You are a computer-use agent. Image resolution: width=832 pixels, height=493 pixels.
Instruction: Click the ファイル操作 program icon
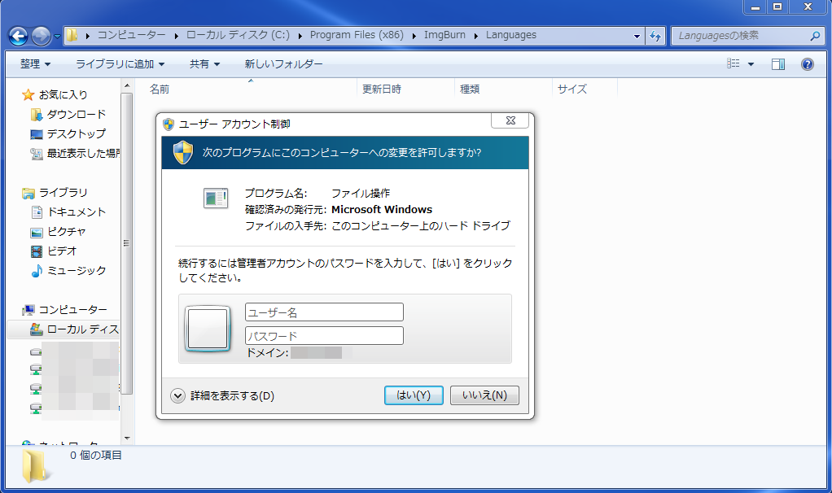click(216, 199)
